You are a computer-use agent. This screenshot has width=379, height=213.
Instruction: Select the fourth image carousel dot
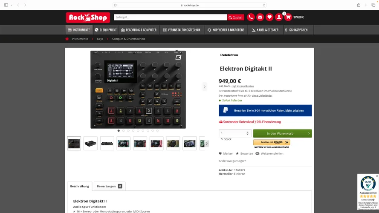[x=133, y=131]
